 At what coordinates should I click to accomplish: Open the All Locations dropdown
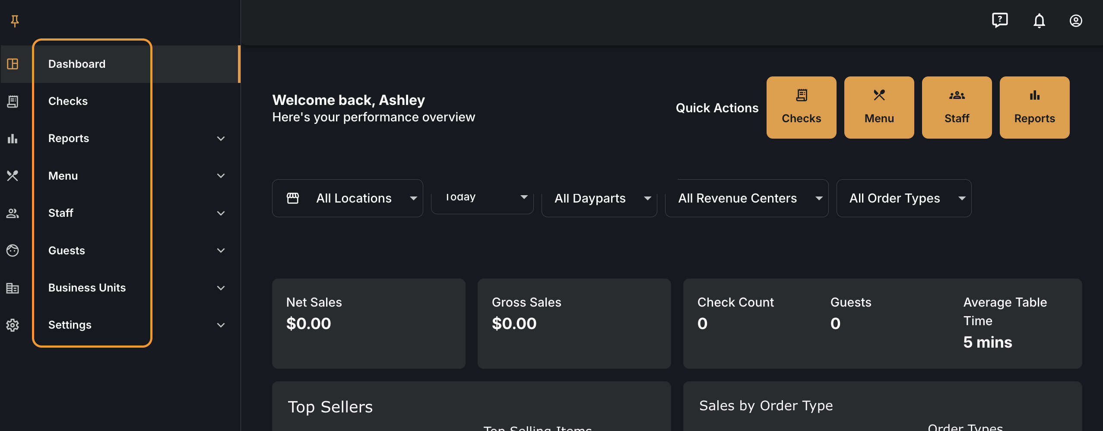point(348,198)
